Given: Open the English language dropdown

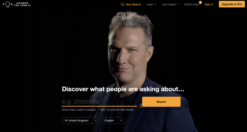Looking at the screenshot, I should pos(113,120).
